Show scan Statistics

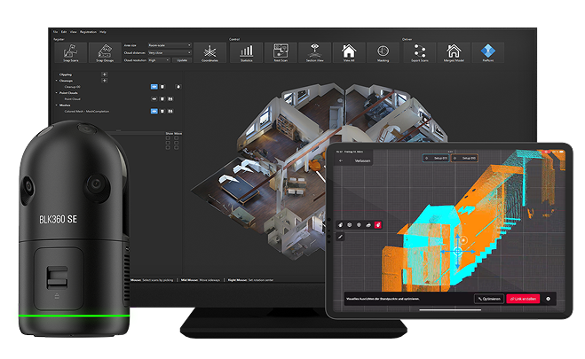tap(247, 52)
